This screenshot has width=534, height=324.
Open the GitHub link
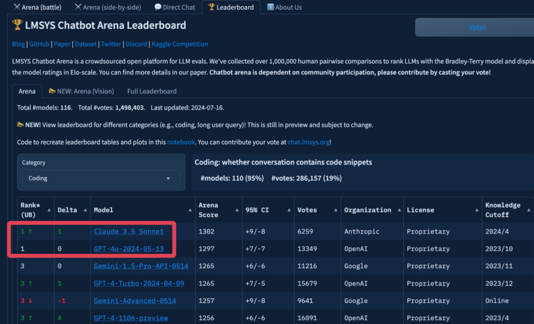tap(39, 44)
